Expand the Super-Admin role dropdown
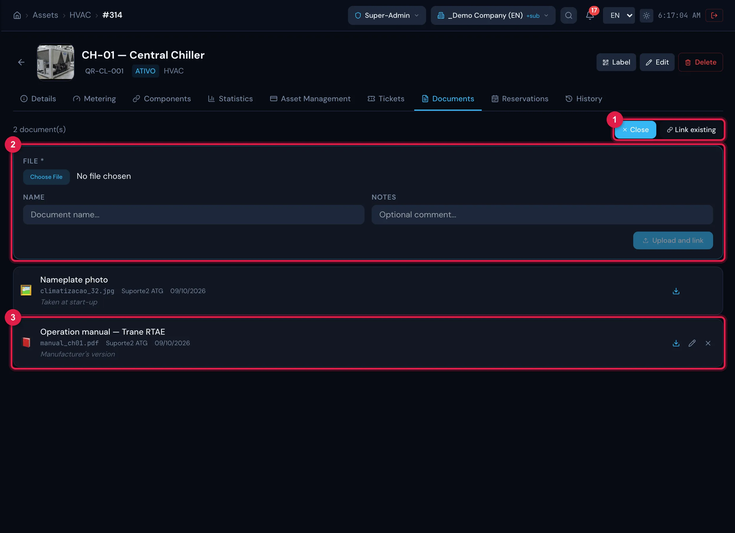The width and height of the screenshot is (735, 533). 387,15
